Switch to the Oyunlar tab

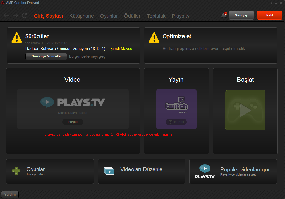coord(109,16)
